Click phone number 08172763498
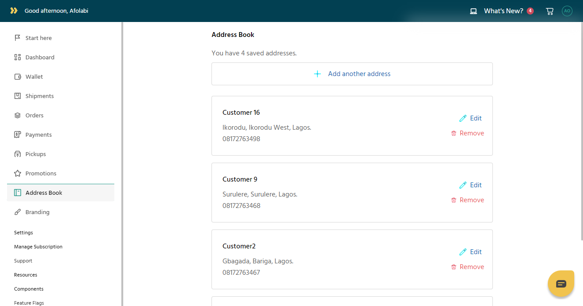The image size is (583, 306). click(241, 139)
